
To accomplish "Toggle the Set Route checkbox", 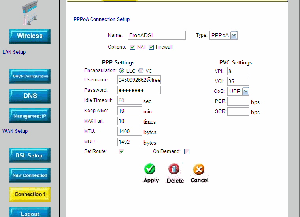I will pos(122,152).
